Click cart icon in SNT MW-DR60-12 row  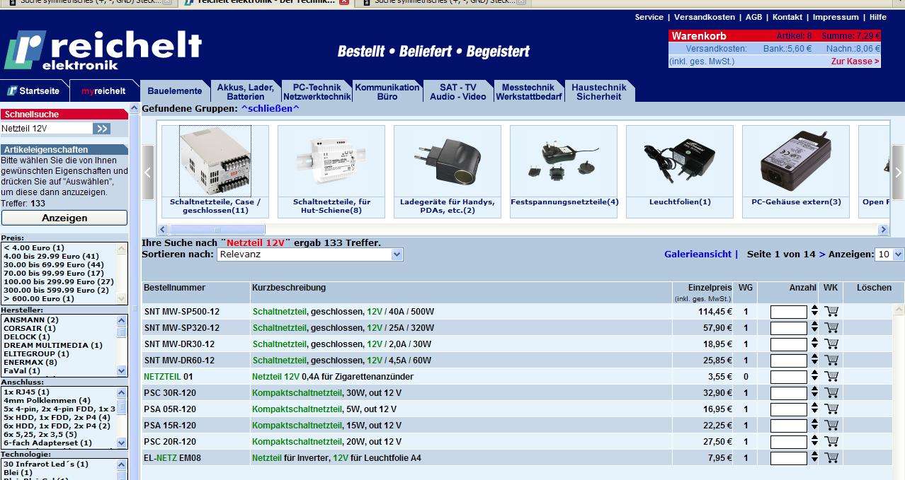coord(831,361)
